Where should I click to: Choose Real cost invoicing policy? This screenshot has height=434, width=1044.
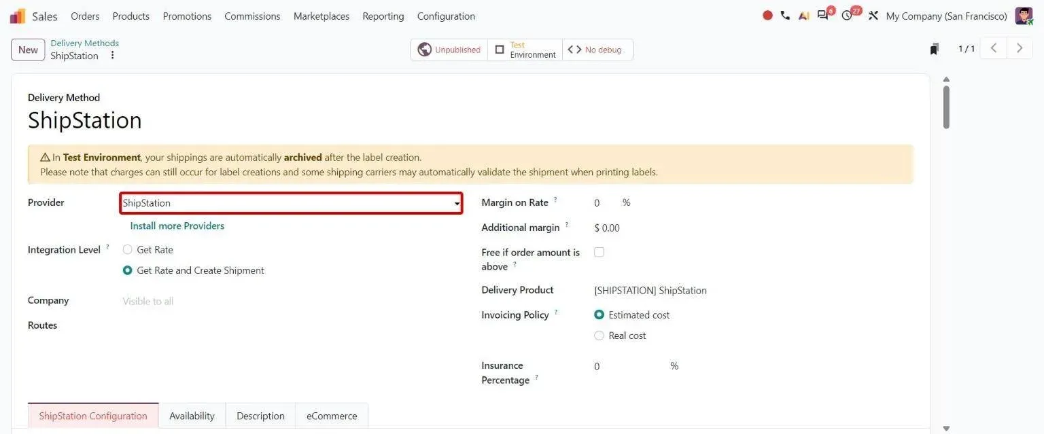(599, 336)
